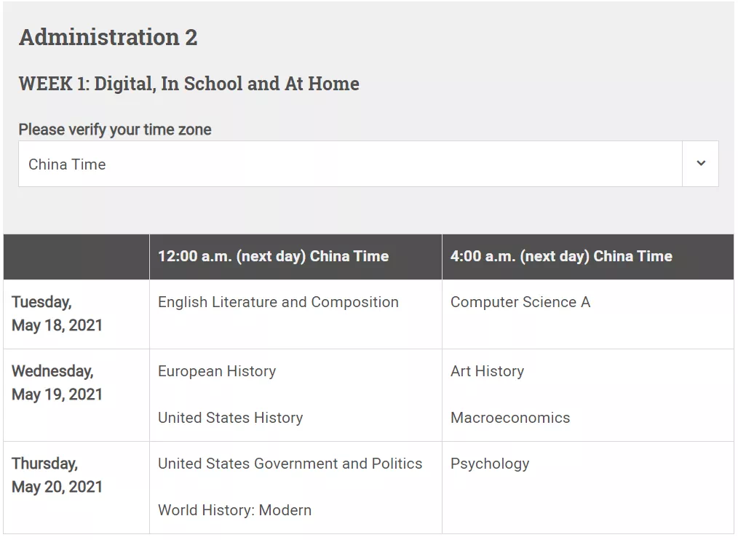Click World History: Modern exam entry
Screen dimensions: 738x540
click(234, 510)
